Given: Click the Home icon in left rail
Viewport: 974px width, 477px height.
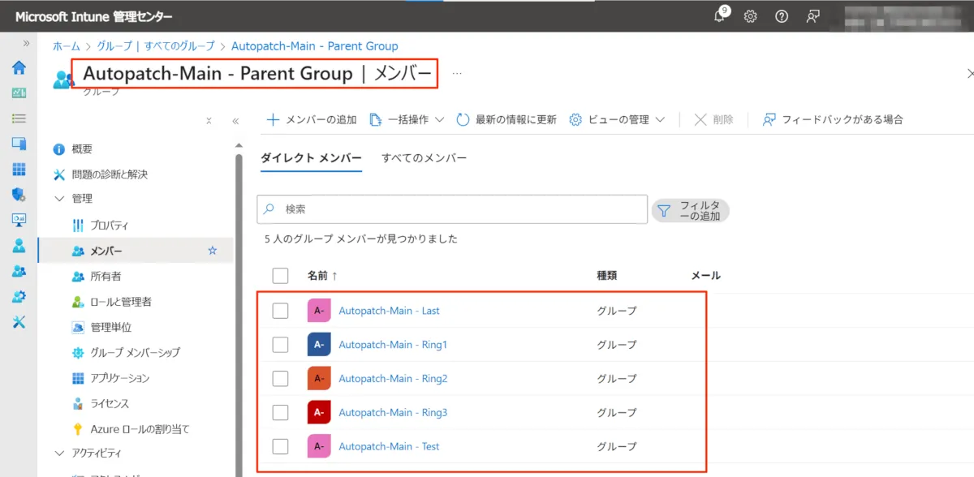Looking at the screenshot, I should [x=19, y=67].
